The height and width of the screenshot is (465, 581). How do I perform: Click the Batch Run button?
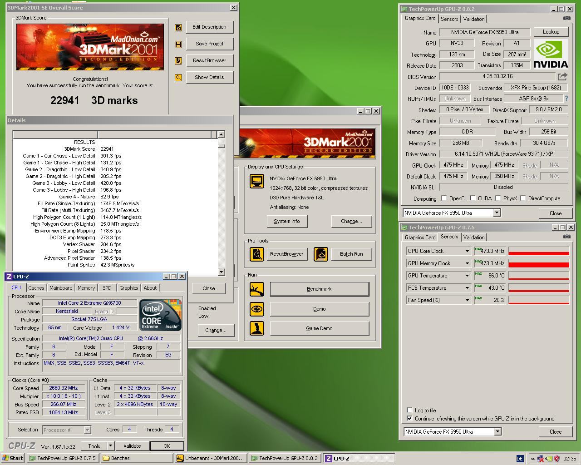351,254
